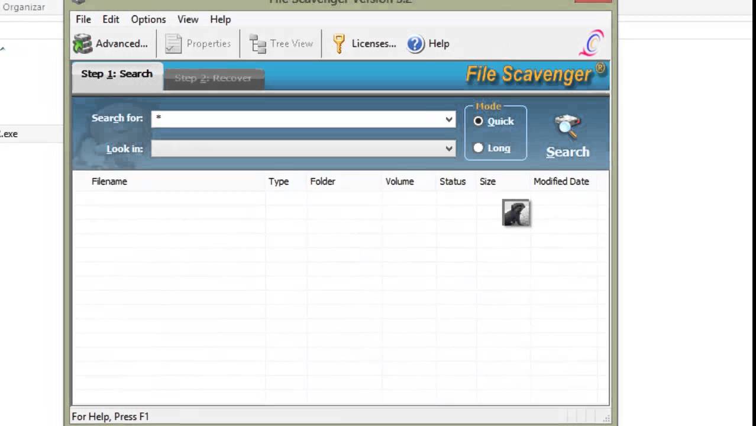Click the 'For Help, Press F1' status text
The image size is (756, 426).
coord(111,417)
